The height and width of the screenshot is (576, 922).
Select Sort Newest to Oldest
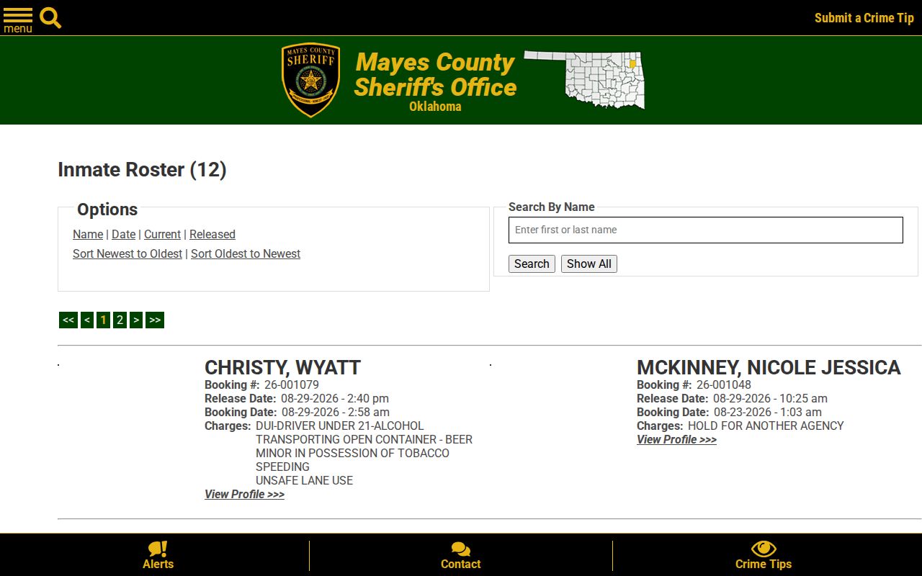(127, 253)
